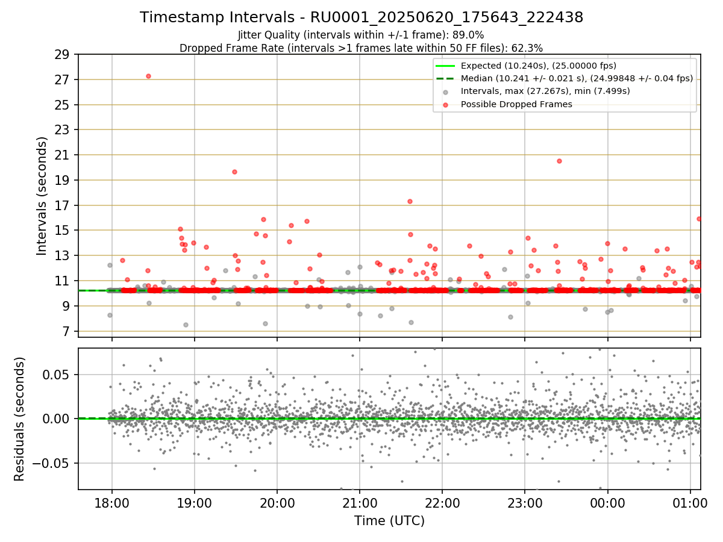Click the red Possible Dropped Frames legend marker
Viewport: 723px width, 542px height.
click(x=445, y=105)
